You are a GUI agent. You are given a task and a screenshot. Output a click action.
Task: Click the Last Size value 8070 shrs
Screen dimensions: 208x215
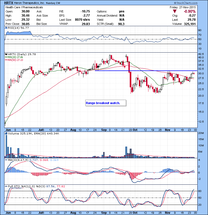click(x=82, y=20)
